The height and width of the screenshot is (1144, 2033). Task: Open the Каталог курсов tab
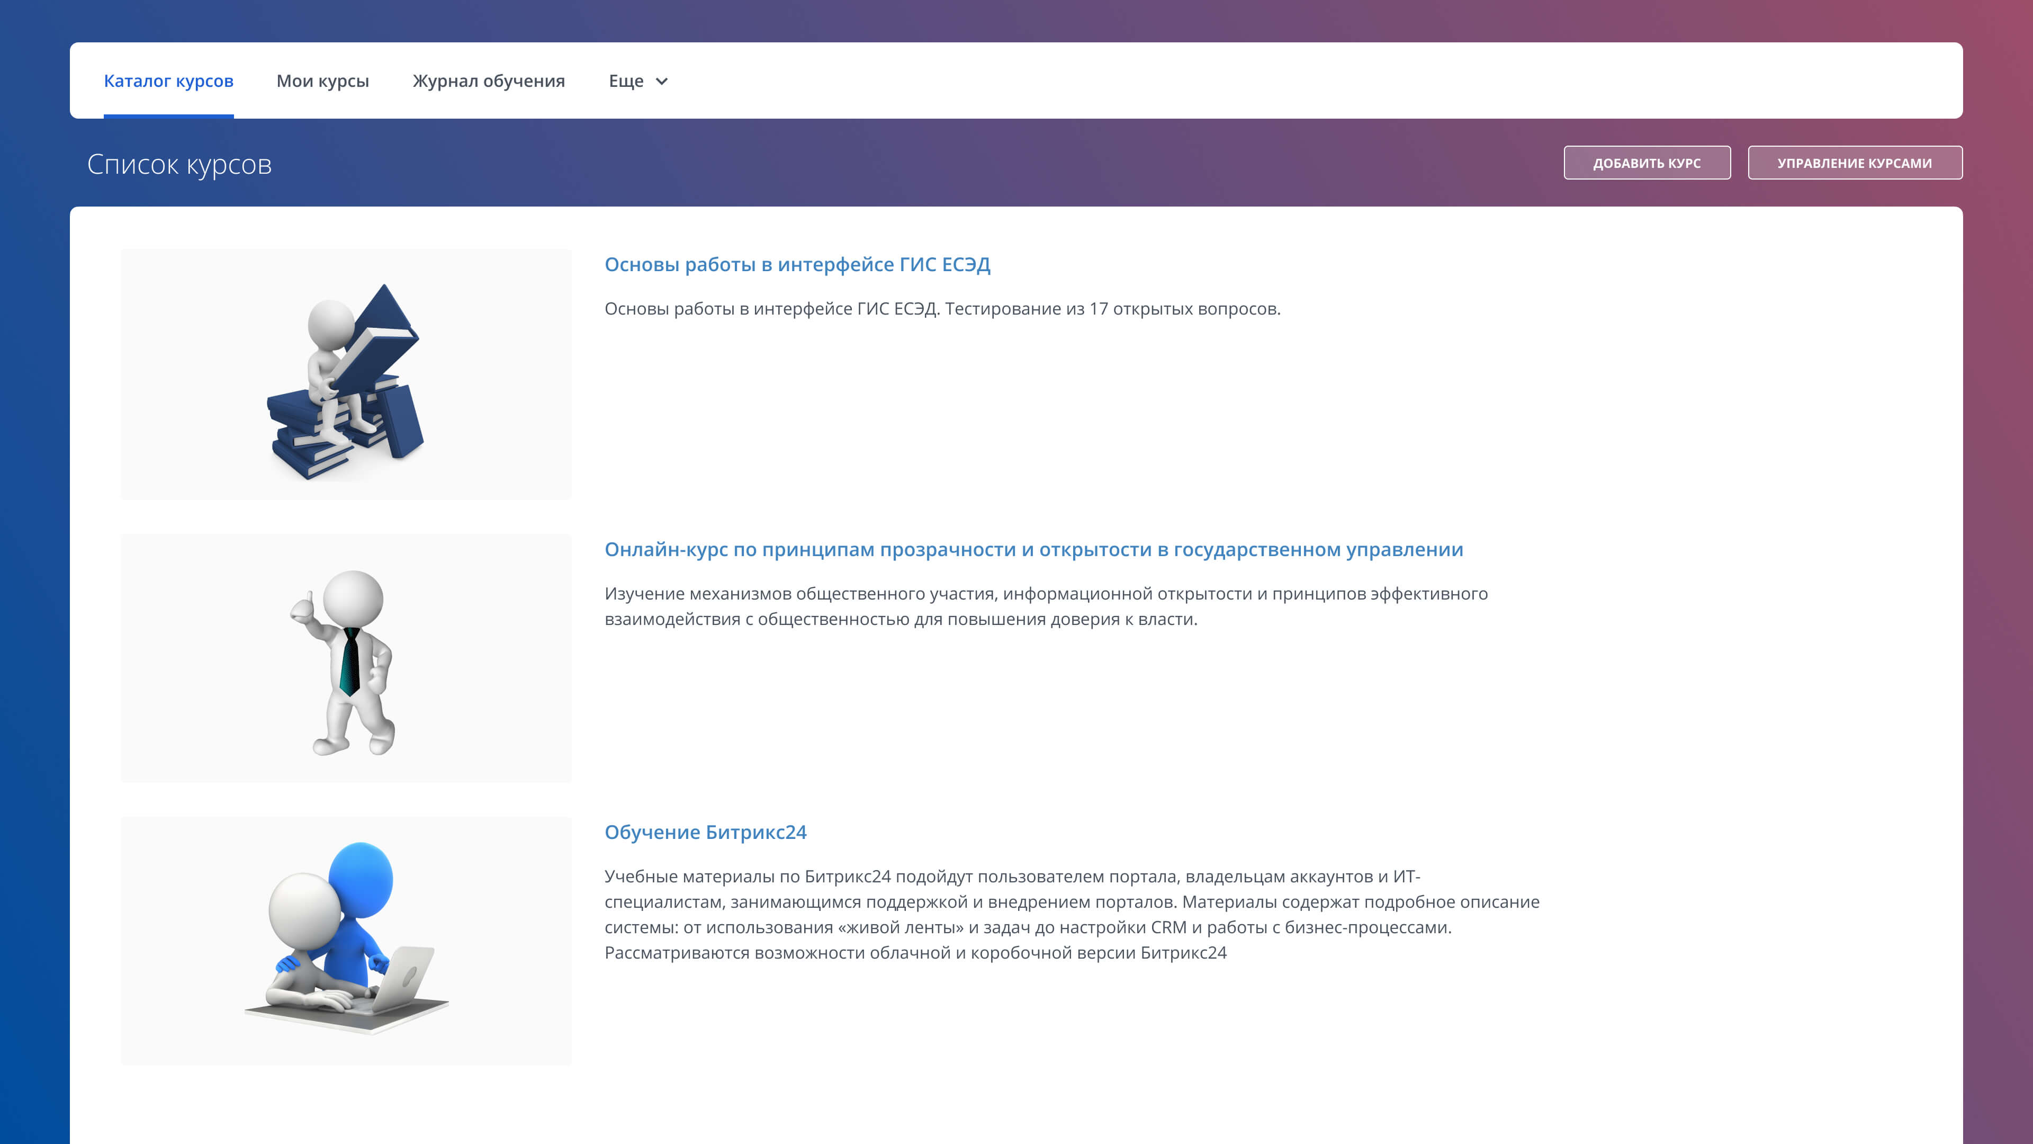(x=168, y=81)
